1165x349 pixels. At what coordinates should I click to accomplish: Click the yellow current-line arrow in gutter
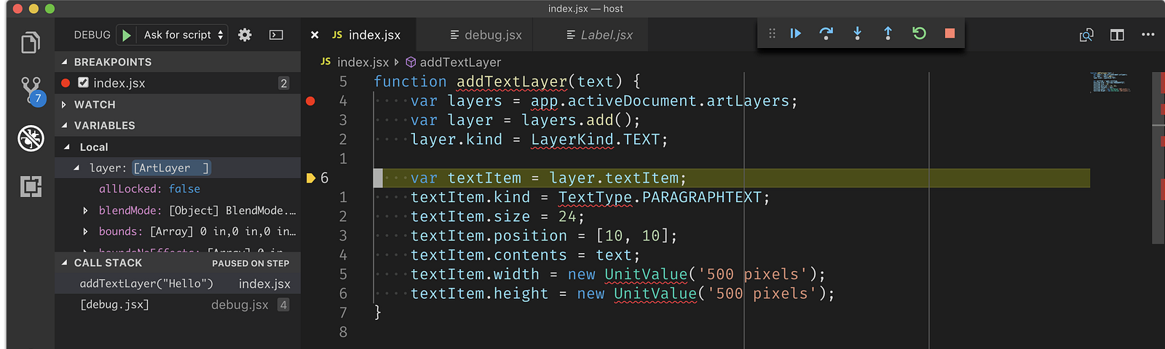pyautogui.click(x=311, y=178)
